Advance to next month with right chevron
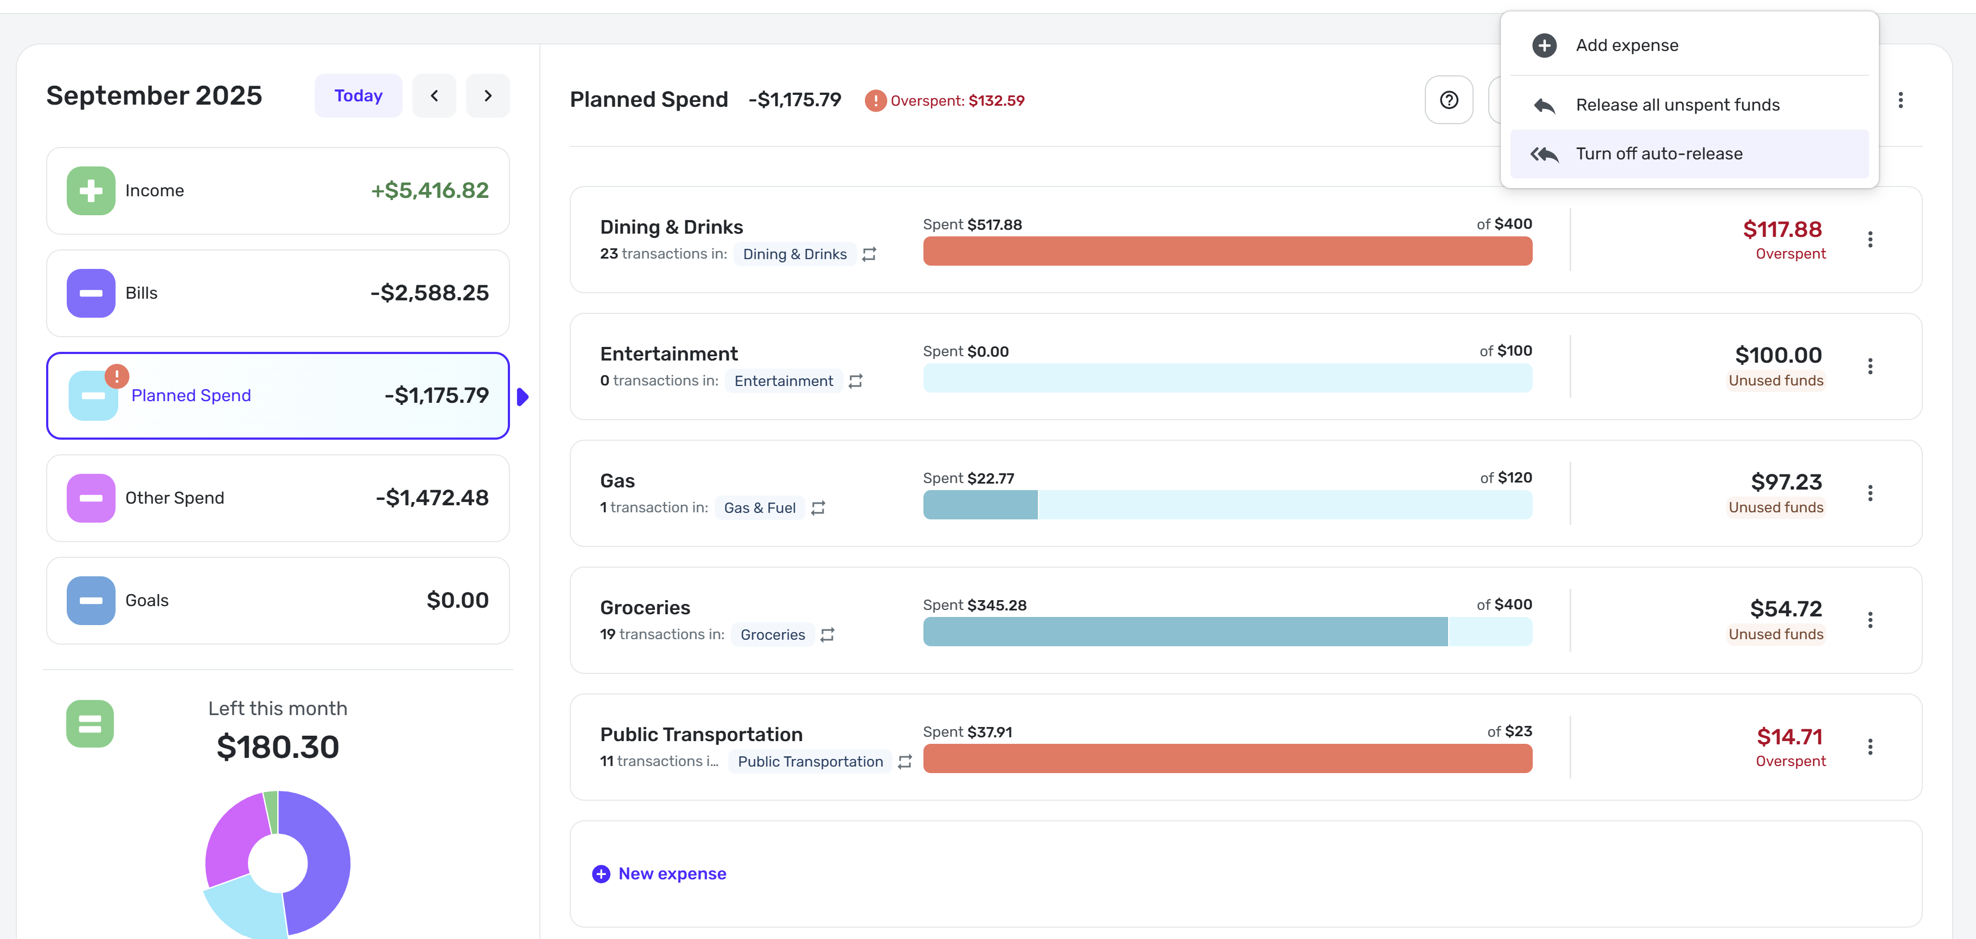Screen dimensions: 1976x939 [x=488, y=96]
